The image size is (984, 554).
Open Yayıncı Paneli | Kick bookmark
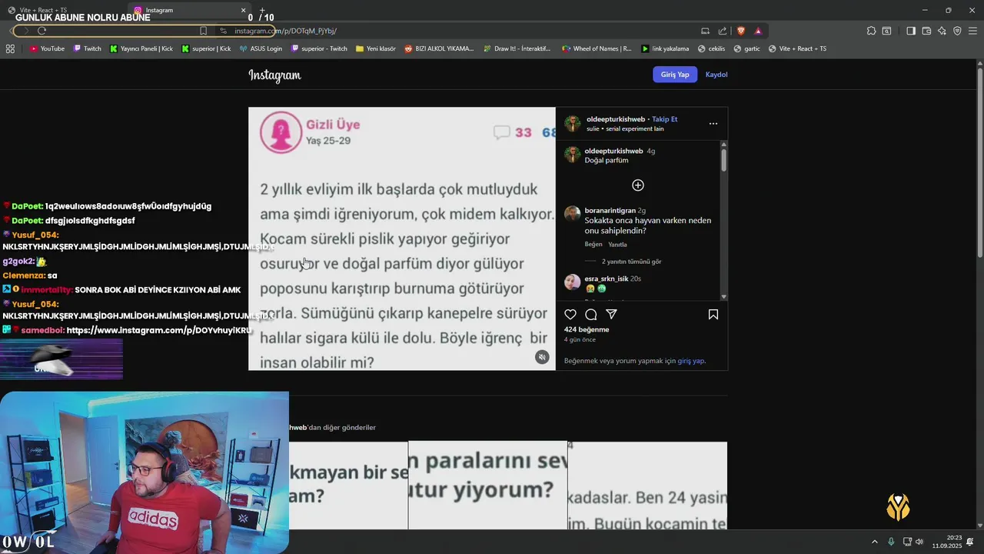click(x=141, y=48)
